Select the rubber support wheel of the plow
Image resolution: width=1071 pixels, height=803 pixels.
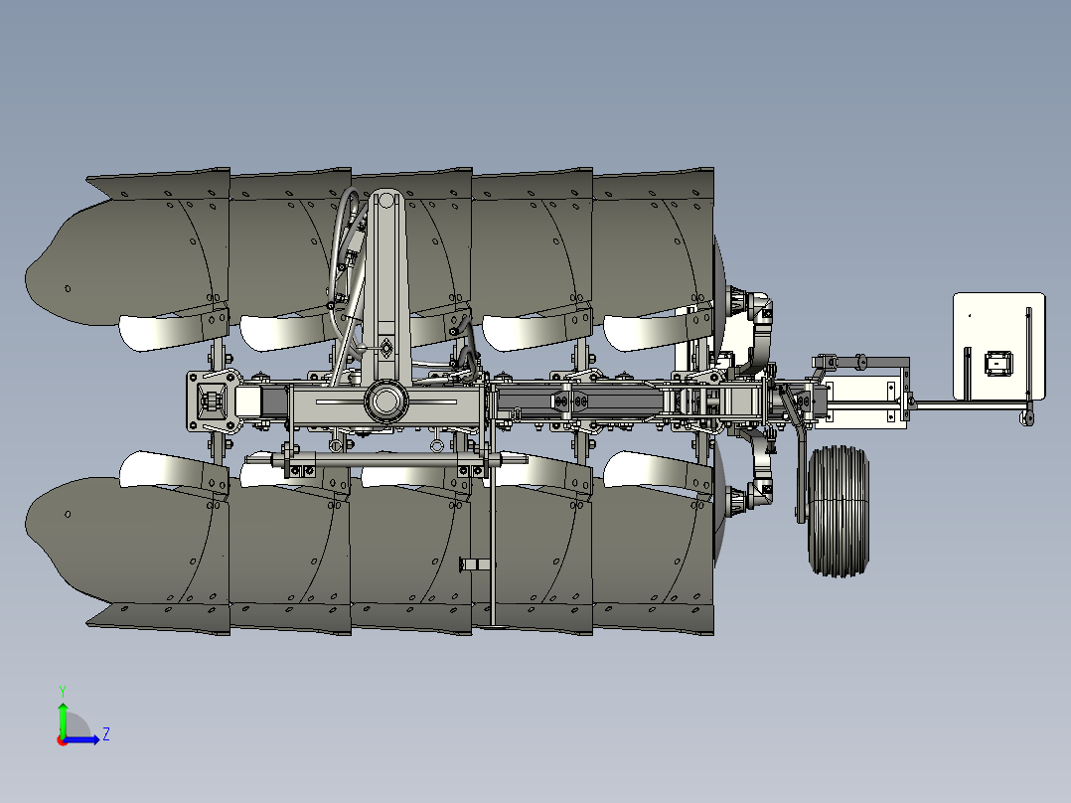839,512
